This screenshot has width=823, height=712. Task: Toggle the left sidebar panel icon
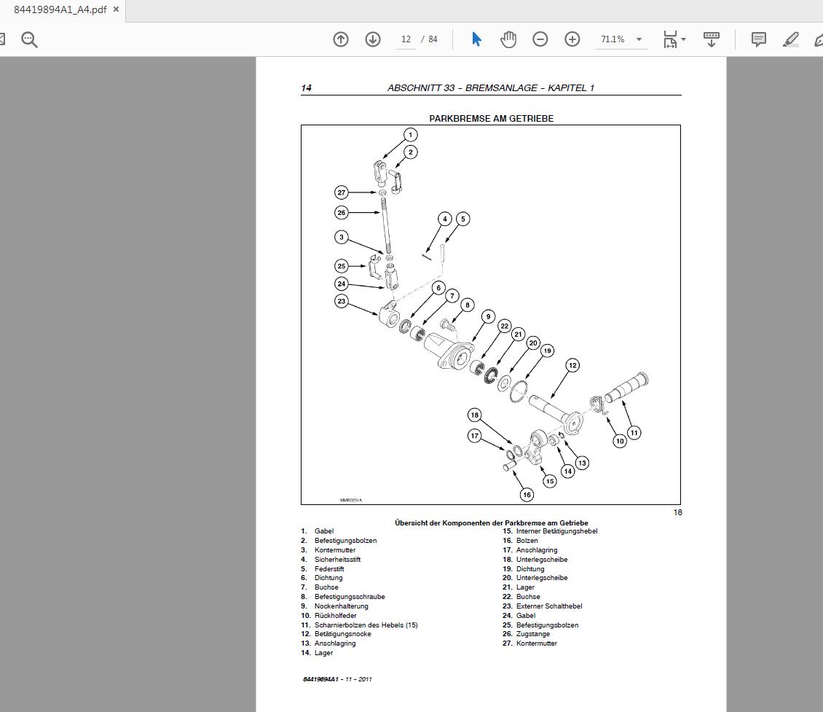point(3,39)
